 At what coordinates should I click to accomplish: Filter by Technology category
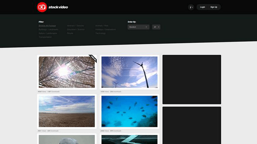[101, 33]
